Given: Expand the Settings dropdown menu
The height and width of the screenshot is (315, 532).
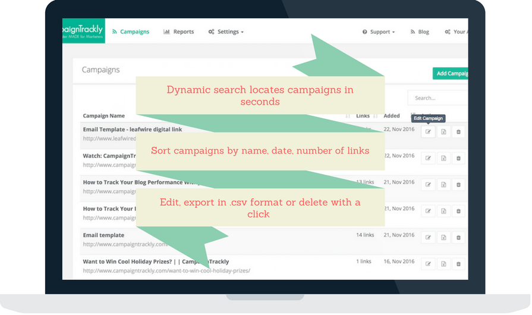Looking at the screenshot, I should point(226,31).
